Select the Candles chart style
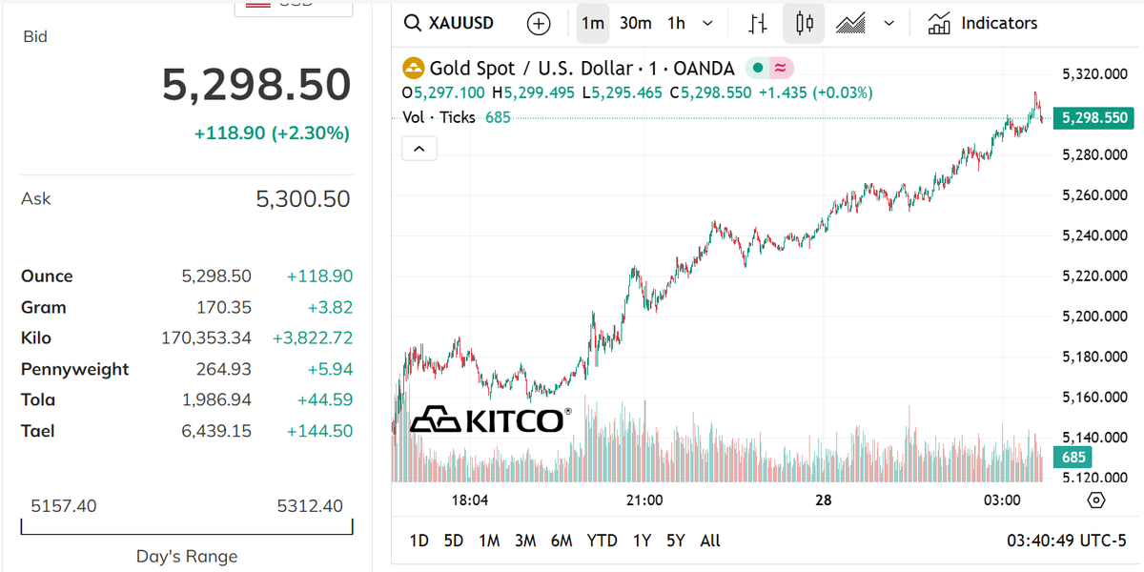The width and height of the screenshot is (1144, 572). 804,23
